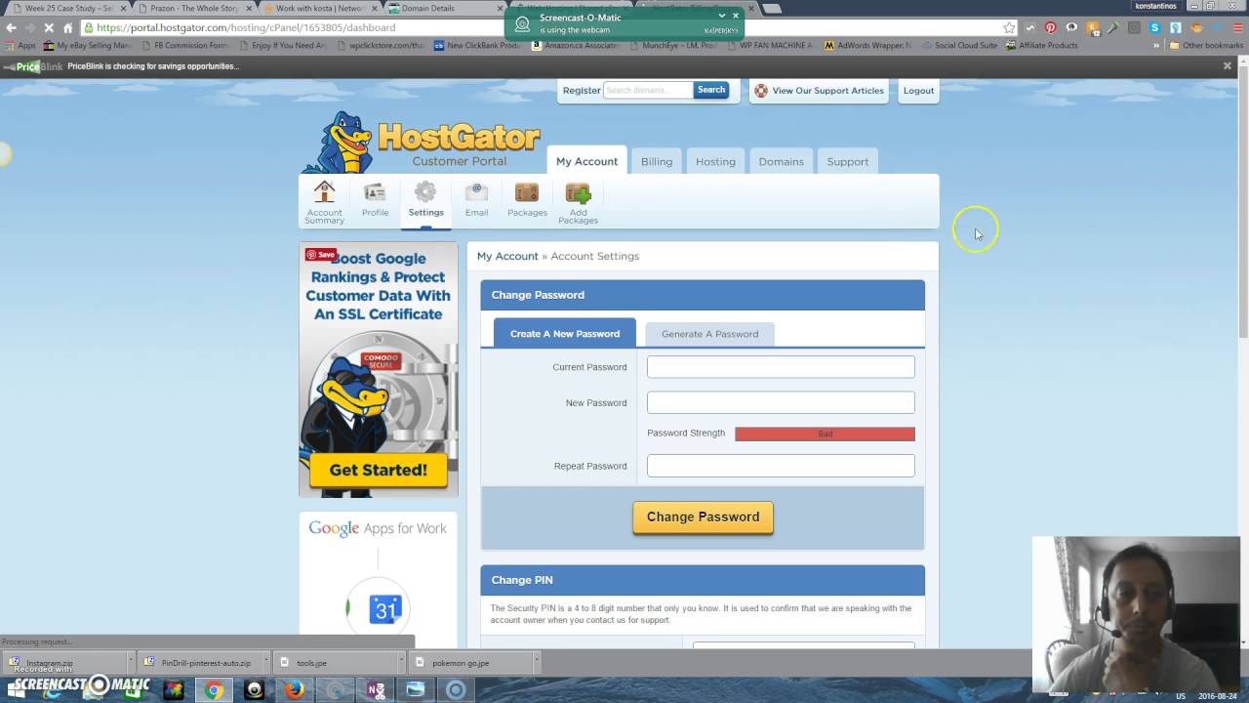The width and height of the screenshot is (1249, 703).
Task: Open the Hosting tab
Action: pyautogui.click(x=715, y=161)
